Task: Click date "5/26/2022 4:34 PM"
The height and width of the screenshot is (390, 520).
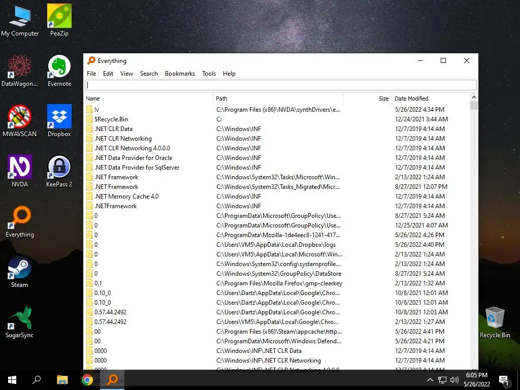Action: [419, 110]
